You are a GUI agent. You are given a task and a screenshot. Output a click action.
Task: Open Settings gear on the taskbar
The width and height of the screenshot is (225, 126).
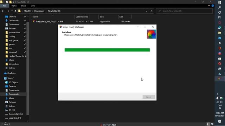coord(220,43)
